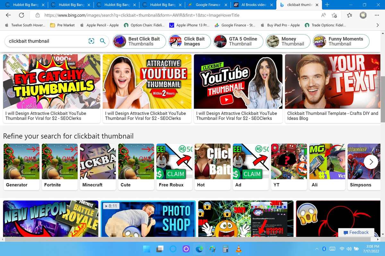Viewport: 385px width, 256px height.
Task: Open Windows Start menu
Action: 146,249
